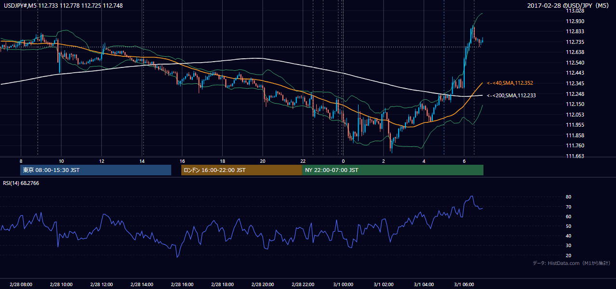The height and width of the screenshot is (289, 616).
Task: Click the 112.930 price axis value
Action: (575, 21)
